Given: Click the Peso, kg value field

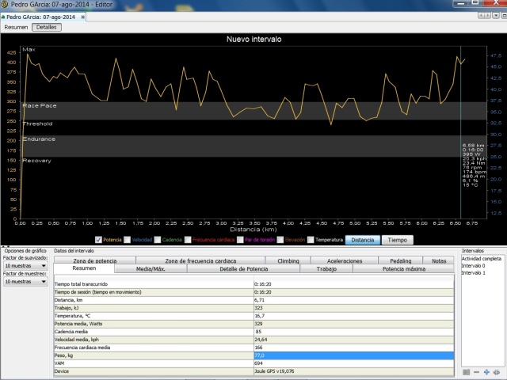Looking at the screenshot, I should [x=353, y=357].
